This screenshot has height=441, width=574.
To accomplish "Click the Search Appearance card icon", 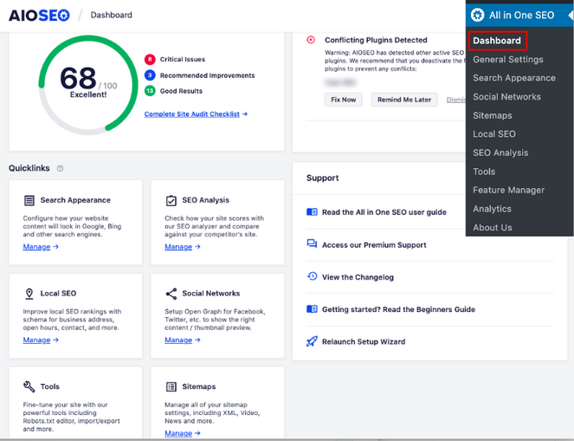I will pyautogui.click(x=29, y=200).
